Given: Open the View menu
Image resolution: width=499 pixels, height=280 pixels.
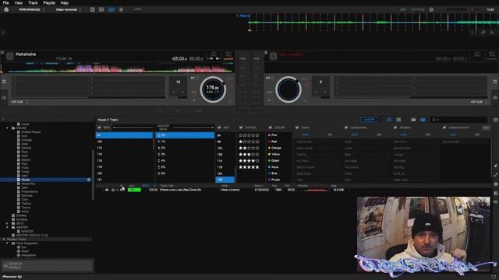Looking at the screenshot, I should 19,3.
